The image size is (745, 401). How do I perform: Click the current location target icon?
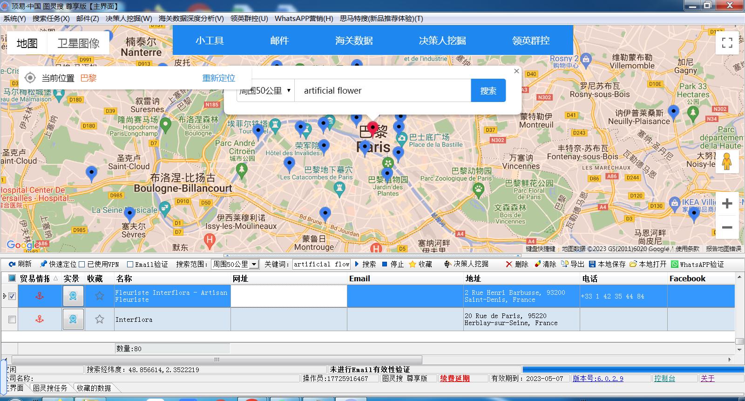[30, 78]
